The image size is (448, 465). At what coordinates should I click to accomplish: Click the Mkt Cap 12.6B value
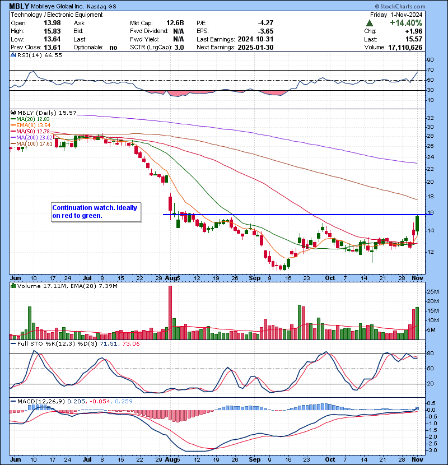(175, 23)
